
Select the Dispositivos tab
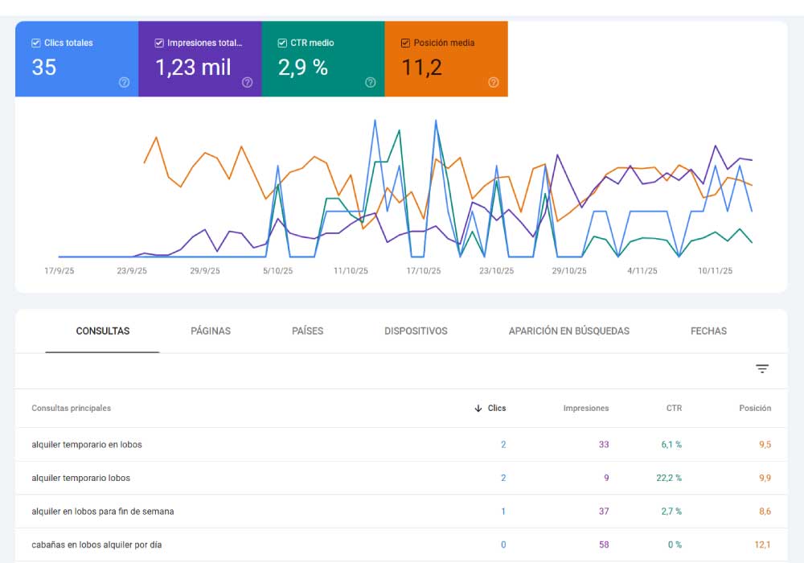coord(416,331)
